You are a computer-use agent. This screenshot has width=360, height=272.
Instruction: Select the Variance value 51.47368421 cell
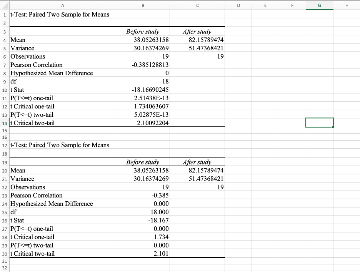[197, 48]
